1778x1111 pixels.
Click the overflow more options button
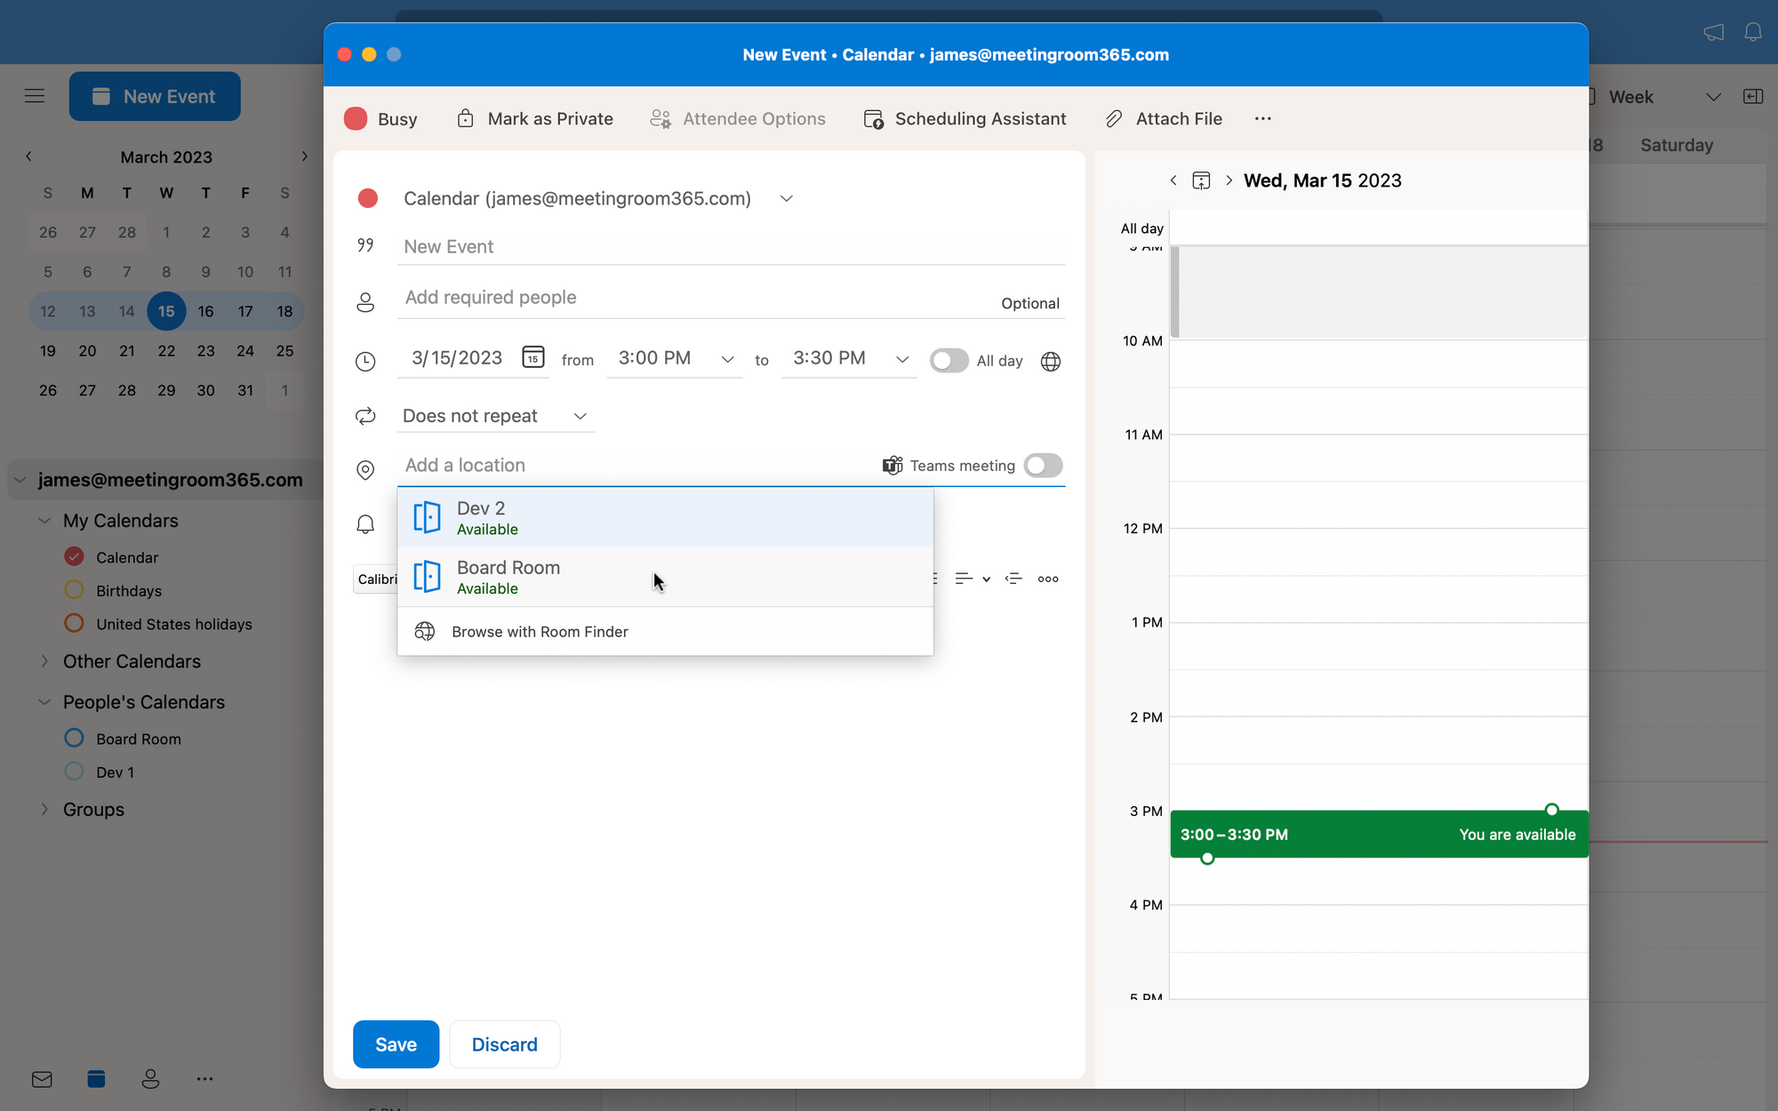pyautogui.click(x=1263, y=117)
